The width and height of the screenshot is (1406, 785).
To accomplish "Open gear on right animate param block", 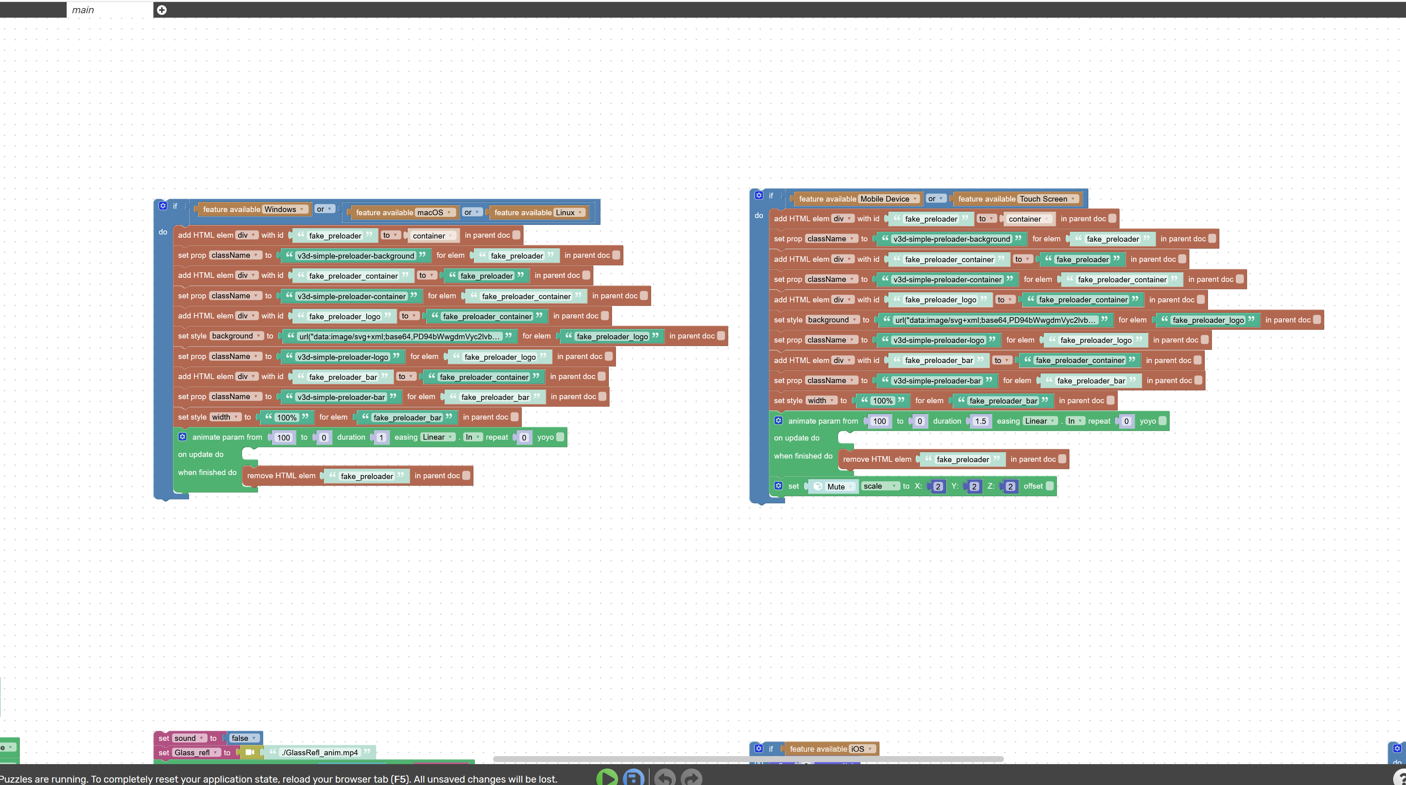I will [x=778, y=420].
